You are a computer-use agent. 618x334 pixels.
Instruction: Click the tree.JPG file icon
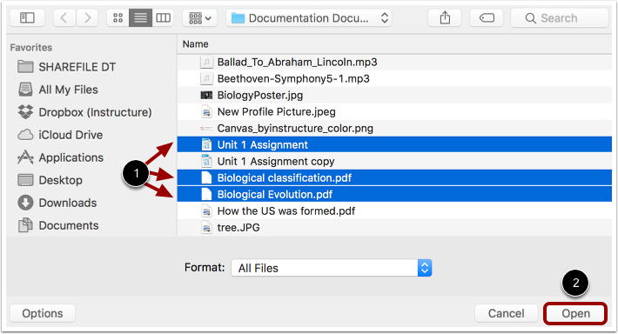(206, 227)
